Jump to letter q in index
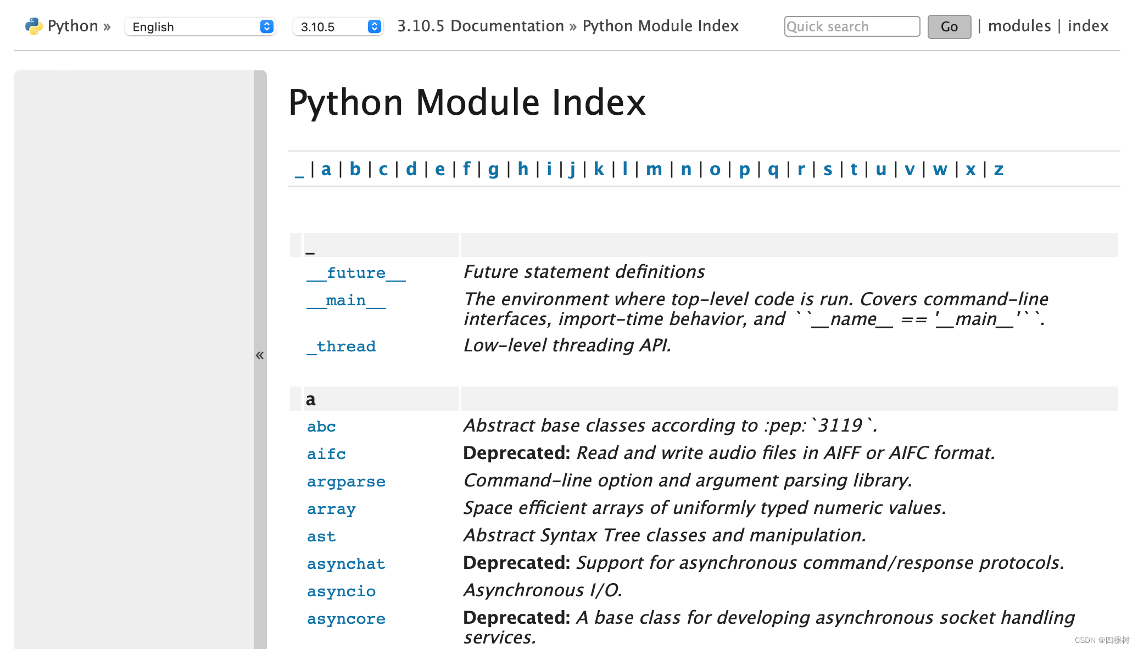 [773, 170]
